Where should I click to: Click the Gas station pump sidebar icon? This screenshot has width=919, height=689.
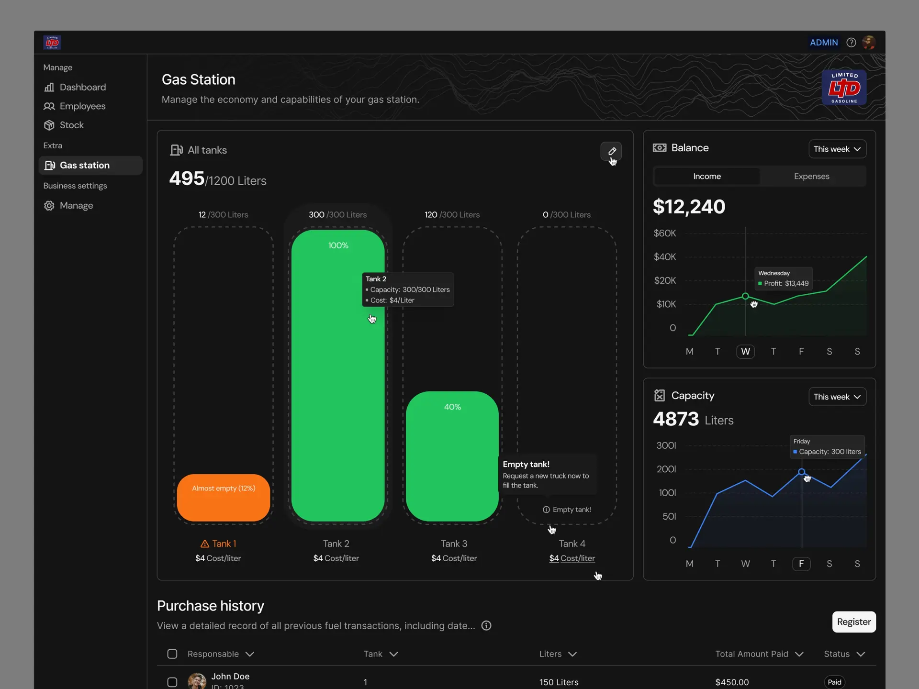pyautogui.click(x=49, y=165)
